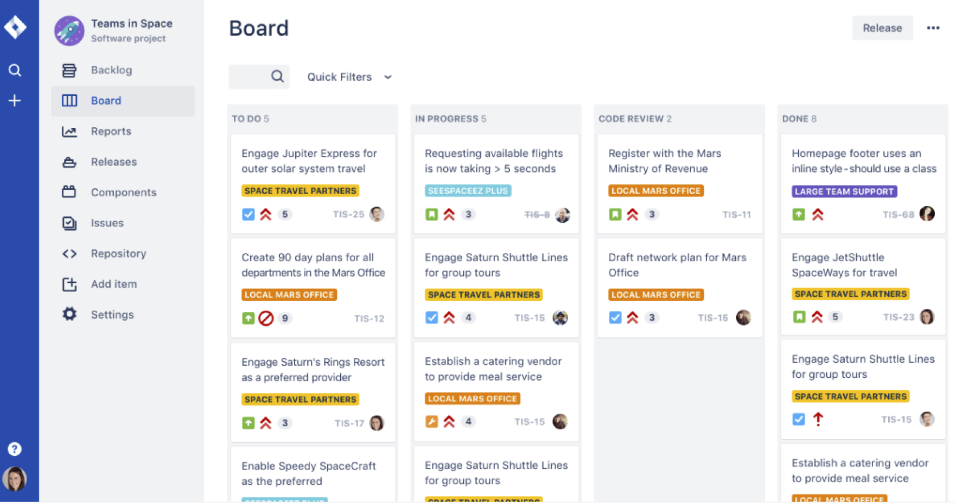Click assignee avatar on In Progress catering vendor card
956x503 pixels.
pos(560,421)
